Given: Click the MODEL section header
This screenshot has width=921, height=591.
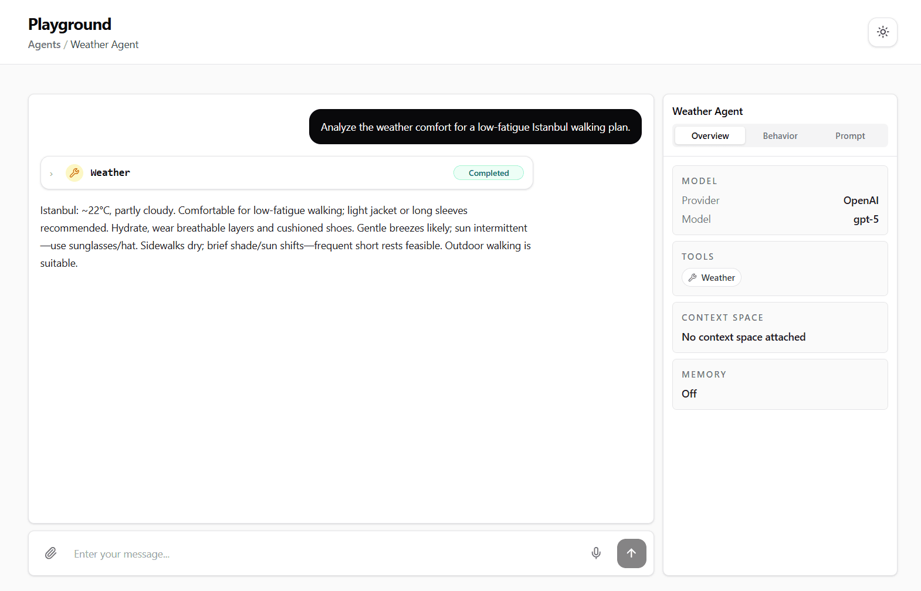Looking at the screenshot, I should (699, 181).
